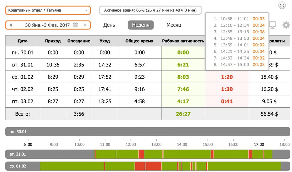Click the large red segment in ср. 01.02 timeline
Viewport: 292px width, 172px height.
click(140, 166)
